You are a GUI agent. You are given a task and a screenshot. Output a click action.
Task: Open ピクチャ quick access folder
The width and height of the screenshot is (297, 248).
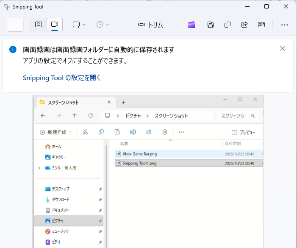(x=69, y=221)
